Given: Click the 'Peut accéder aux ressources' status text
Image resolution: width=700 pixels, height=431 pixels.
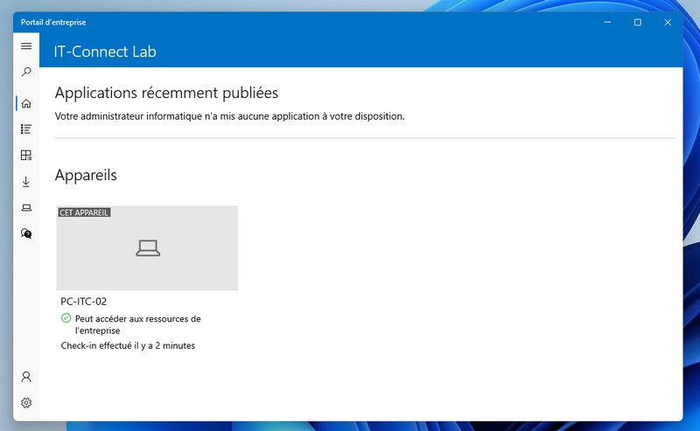Looking at the screenshot, I should pyautogui.click(x=138, y=325).
